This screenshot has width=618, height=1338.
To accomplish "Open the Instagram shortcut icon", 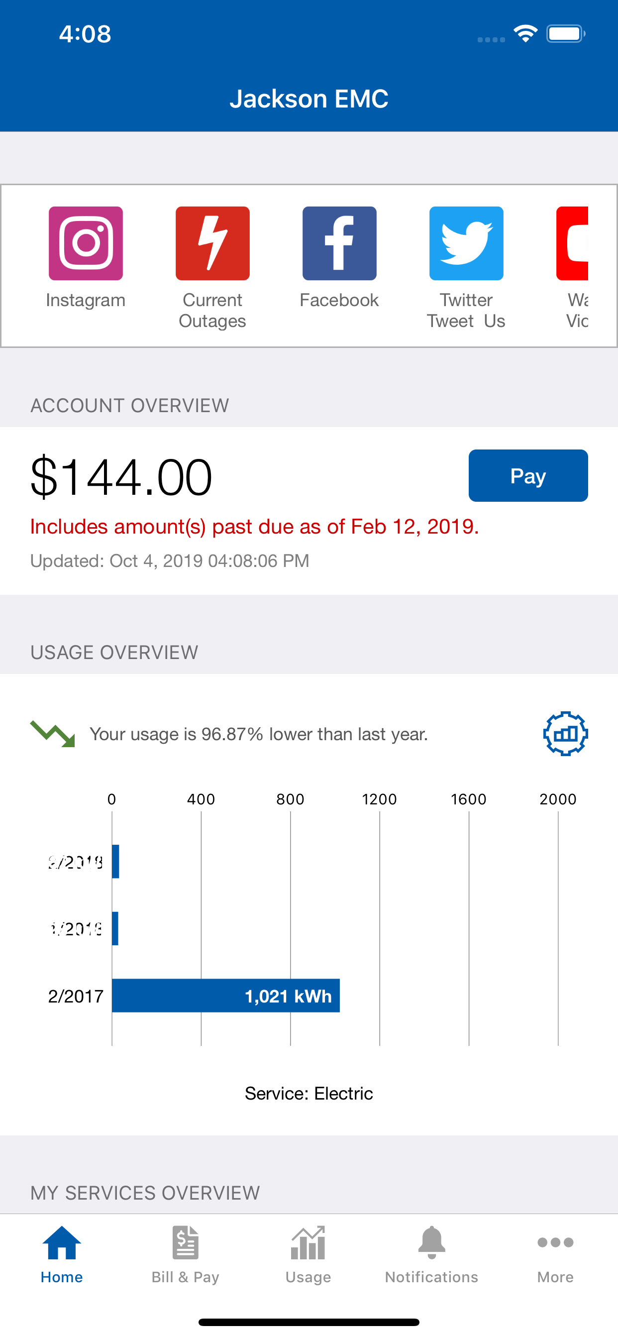I will (86, 243).
